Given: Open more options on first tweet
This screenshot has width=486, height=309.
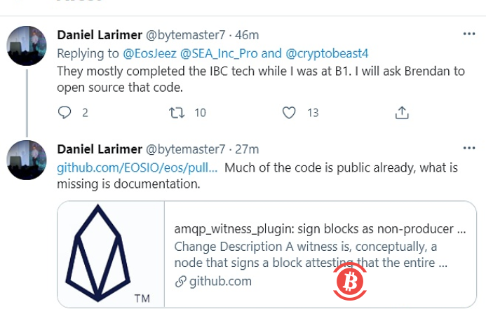Looking at the screenshot, I should (468, 34).
